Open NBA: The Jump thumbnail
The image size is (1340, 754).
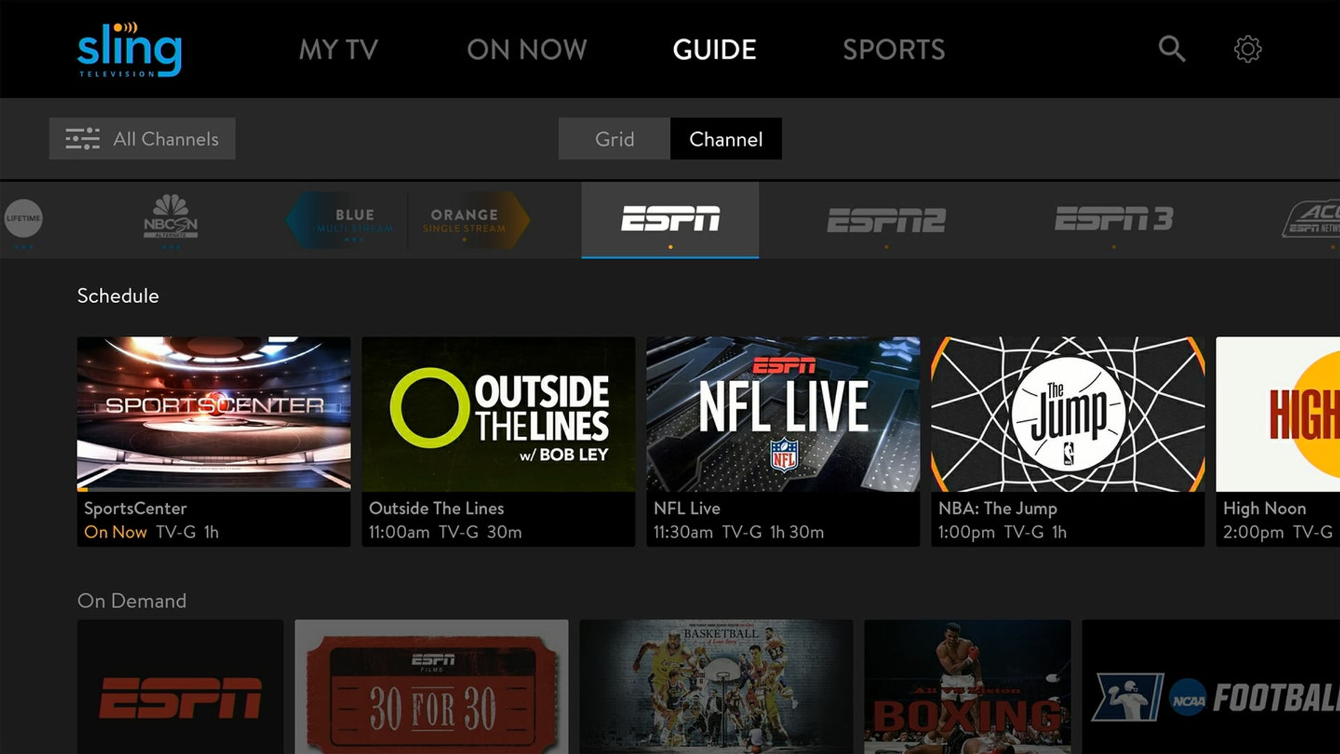click(1068, 414)
